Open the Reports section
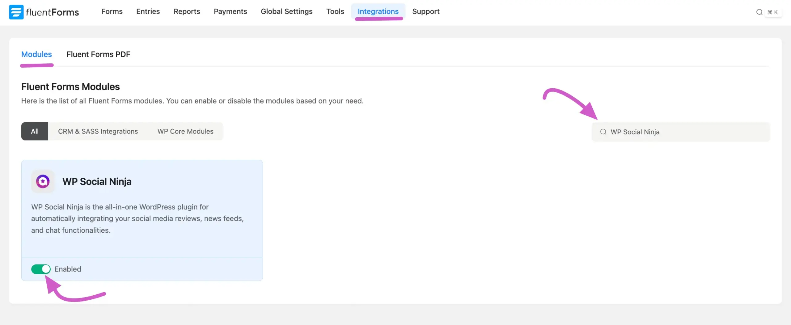791x325 pixels. click(x=187, y=11)
